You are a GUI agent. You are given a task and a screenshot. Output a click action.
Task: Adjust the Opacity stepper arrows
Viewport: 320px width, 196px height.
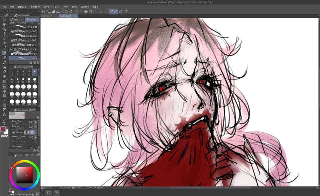click(x=33, y=127)
